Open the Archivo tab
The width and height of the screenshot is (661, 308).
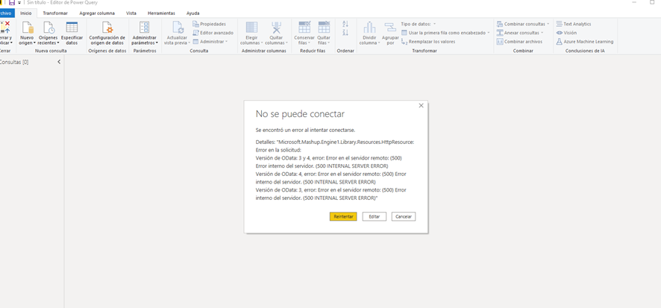tap(7, 13)
